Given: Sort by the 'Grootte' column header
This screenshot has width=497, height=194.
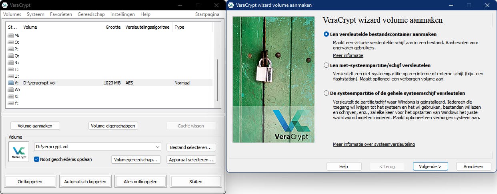Looking at the screenshot, I should pyautogui.click(x=112, y=27).
